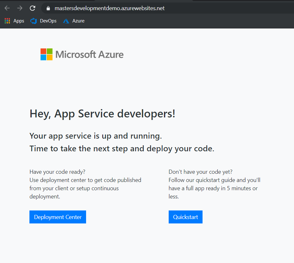Open the "DevOps" bookmark label
This screenshot has height=263, width=294.
pos(48,21)
